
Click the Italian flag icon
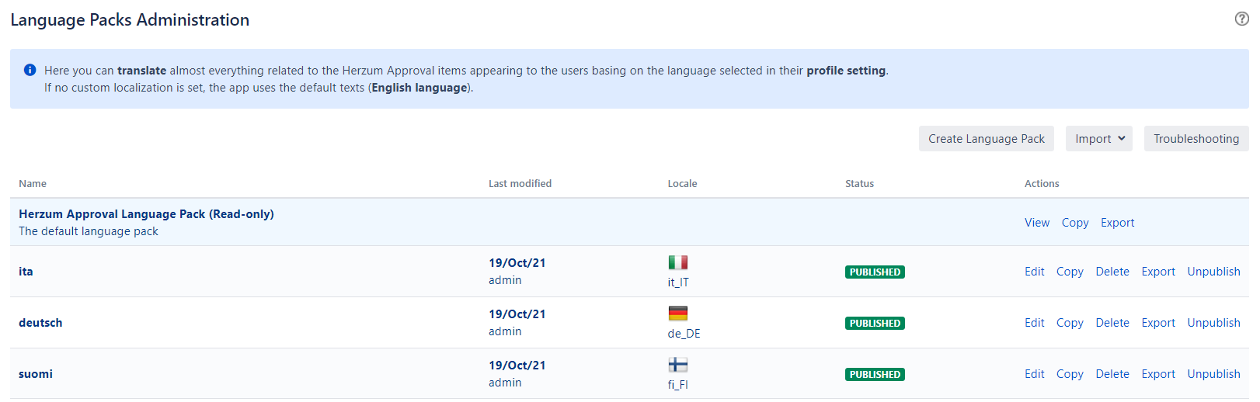tap(677, 262)
